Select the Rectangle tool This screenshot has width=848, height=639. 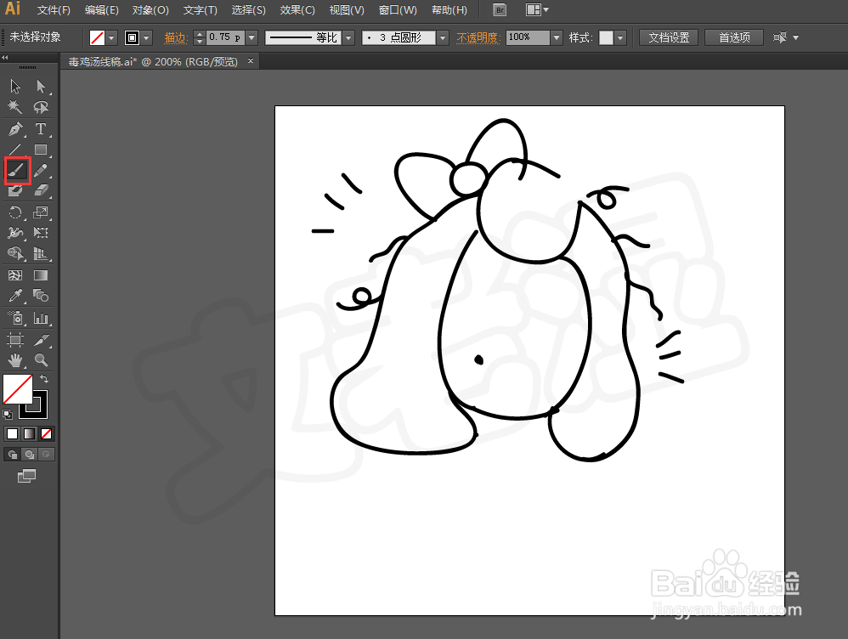coord(41,150)
